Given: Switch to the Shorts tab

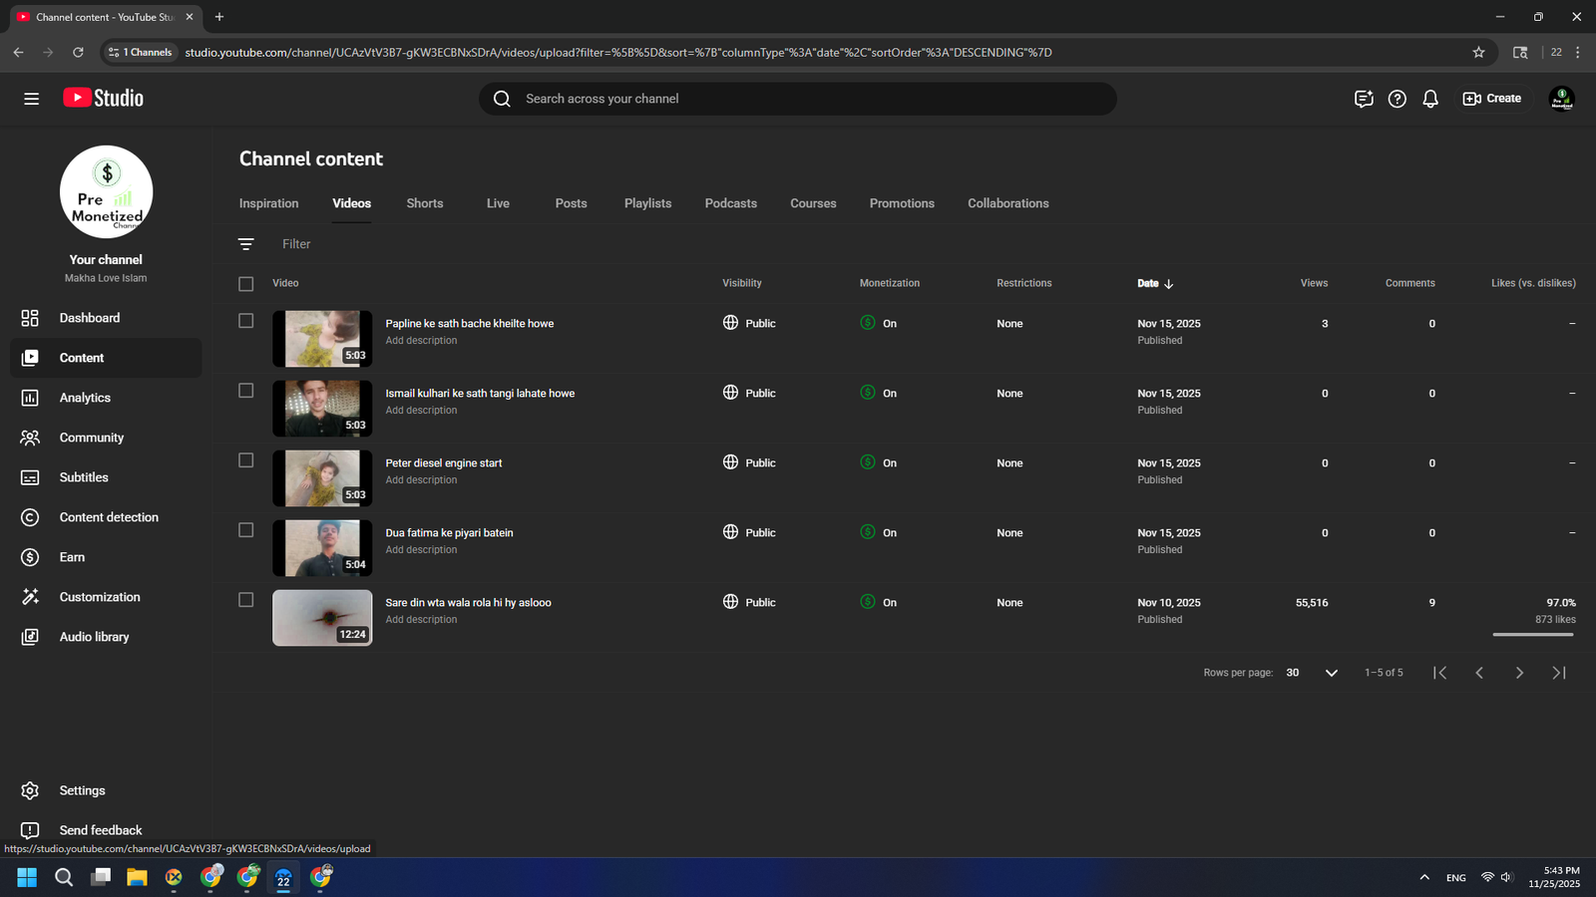Looking at the screenshot, I should coord(424,203).
